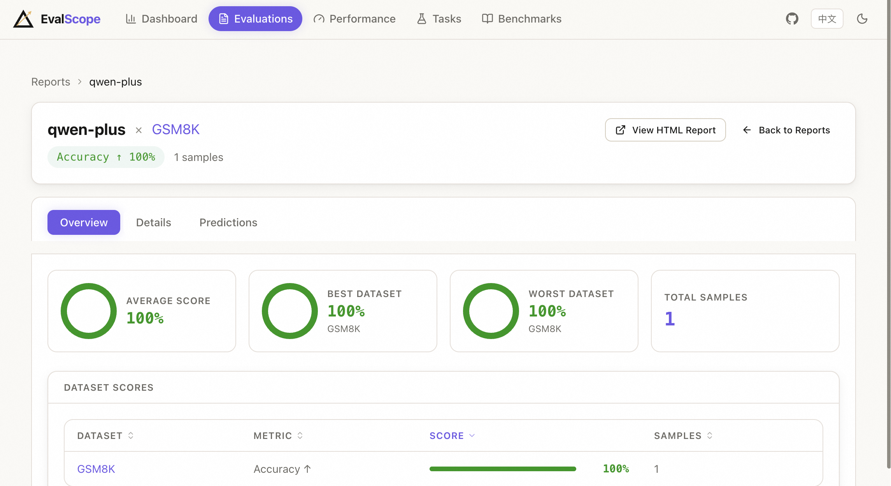The height and width of the screenshot is (486, 891).
Task: Open the Dashboard nav item
Action: pyautogui.click(x=161, y=19)
